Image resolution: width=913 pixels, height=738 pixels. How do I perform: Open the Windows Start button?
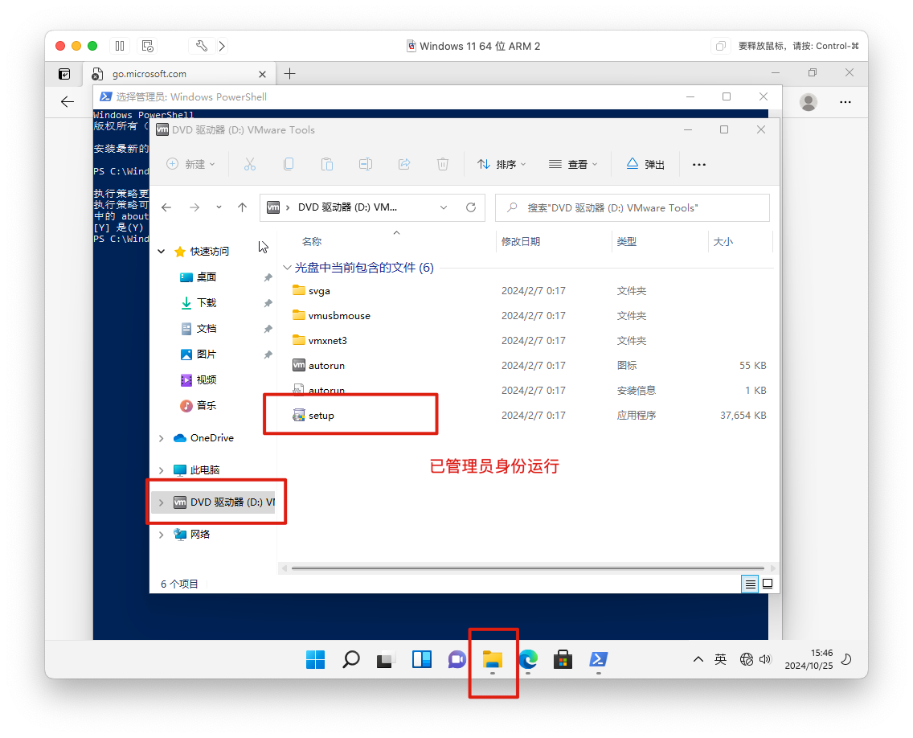[x=316, y=660]
